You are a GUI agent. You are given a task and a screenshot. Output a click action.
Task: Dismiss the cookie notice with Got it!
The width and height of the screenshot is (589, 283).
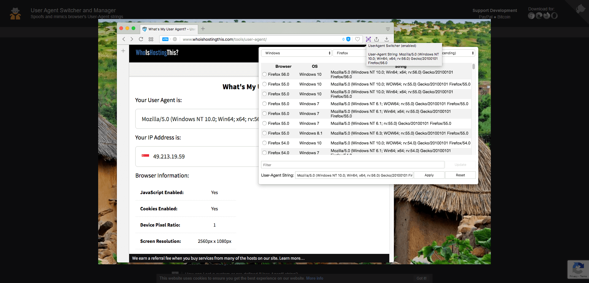(x=421, y=278)
